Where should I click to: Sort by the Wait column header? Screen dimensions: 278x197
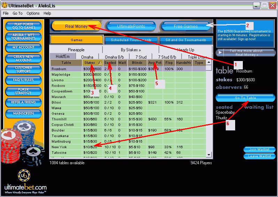click(x=122, y=63)
